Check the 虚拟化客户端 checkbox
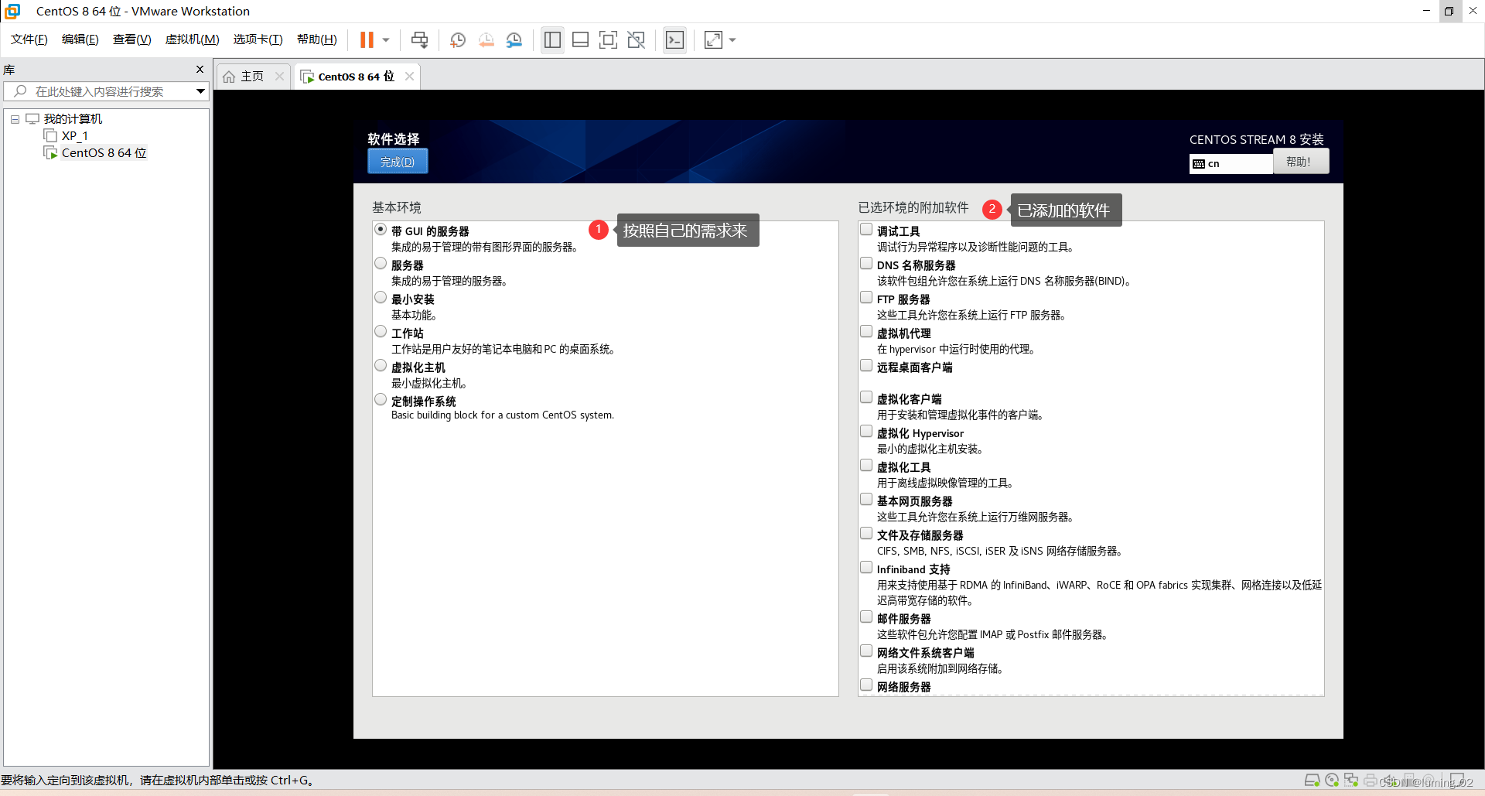 (866, 397)
